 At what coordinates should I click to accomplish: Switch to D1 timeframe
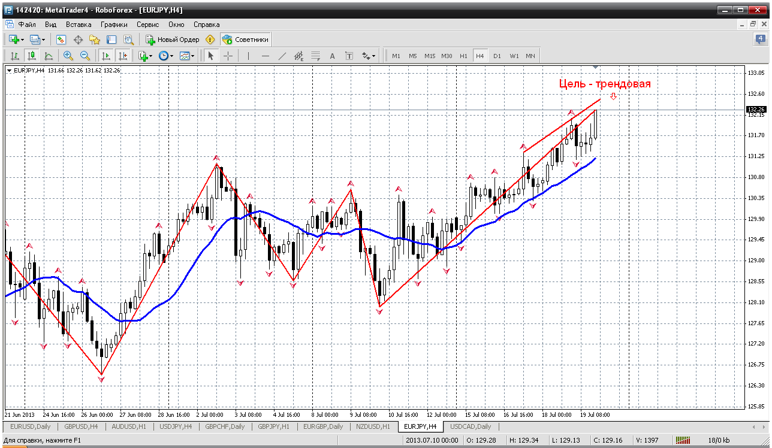[x=497, y=56]
